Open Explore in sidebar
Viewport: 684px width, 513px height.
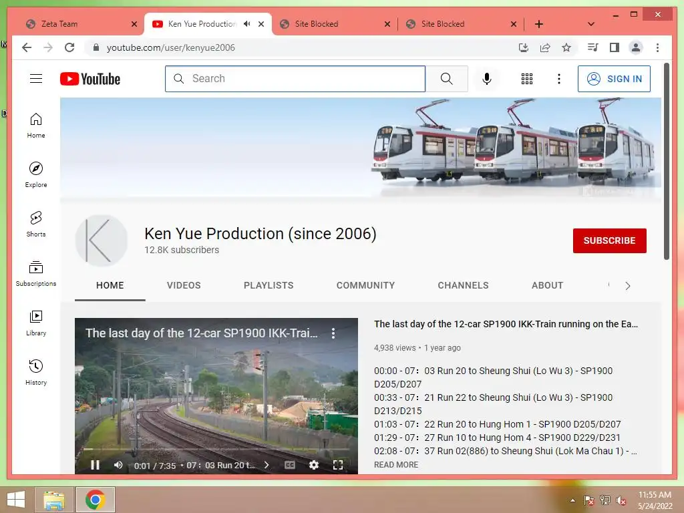coord(36,175)
